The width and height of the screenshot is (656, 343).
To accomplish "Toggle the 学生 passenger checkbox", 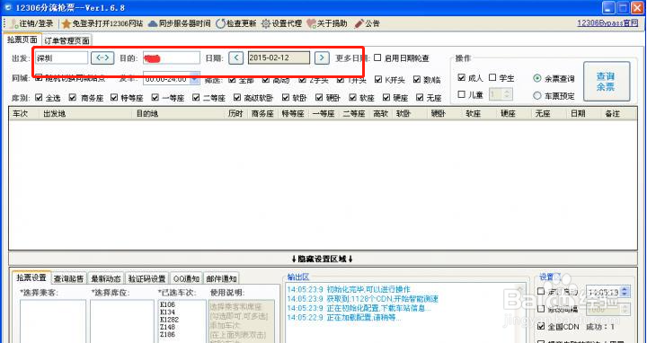I will (492, 77).
